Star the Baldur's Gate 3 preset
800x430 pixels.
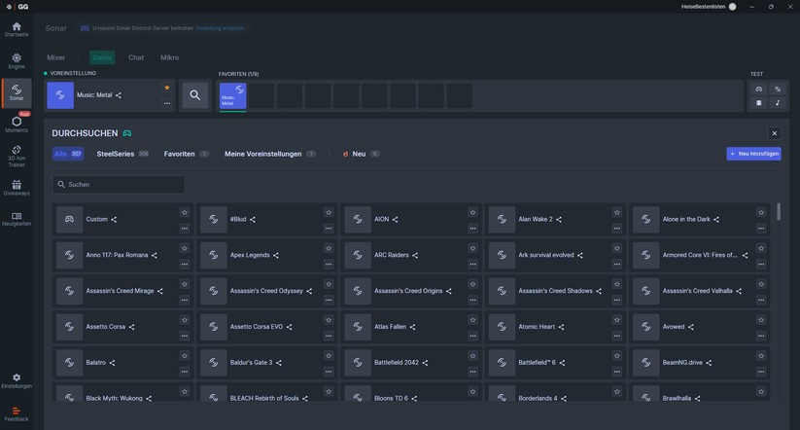[329, 356]
